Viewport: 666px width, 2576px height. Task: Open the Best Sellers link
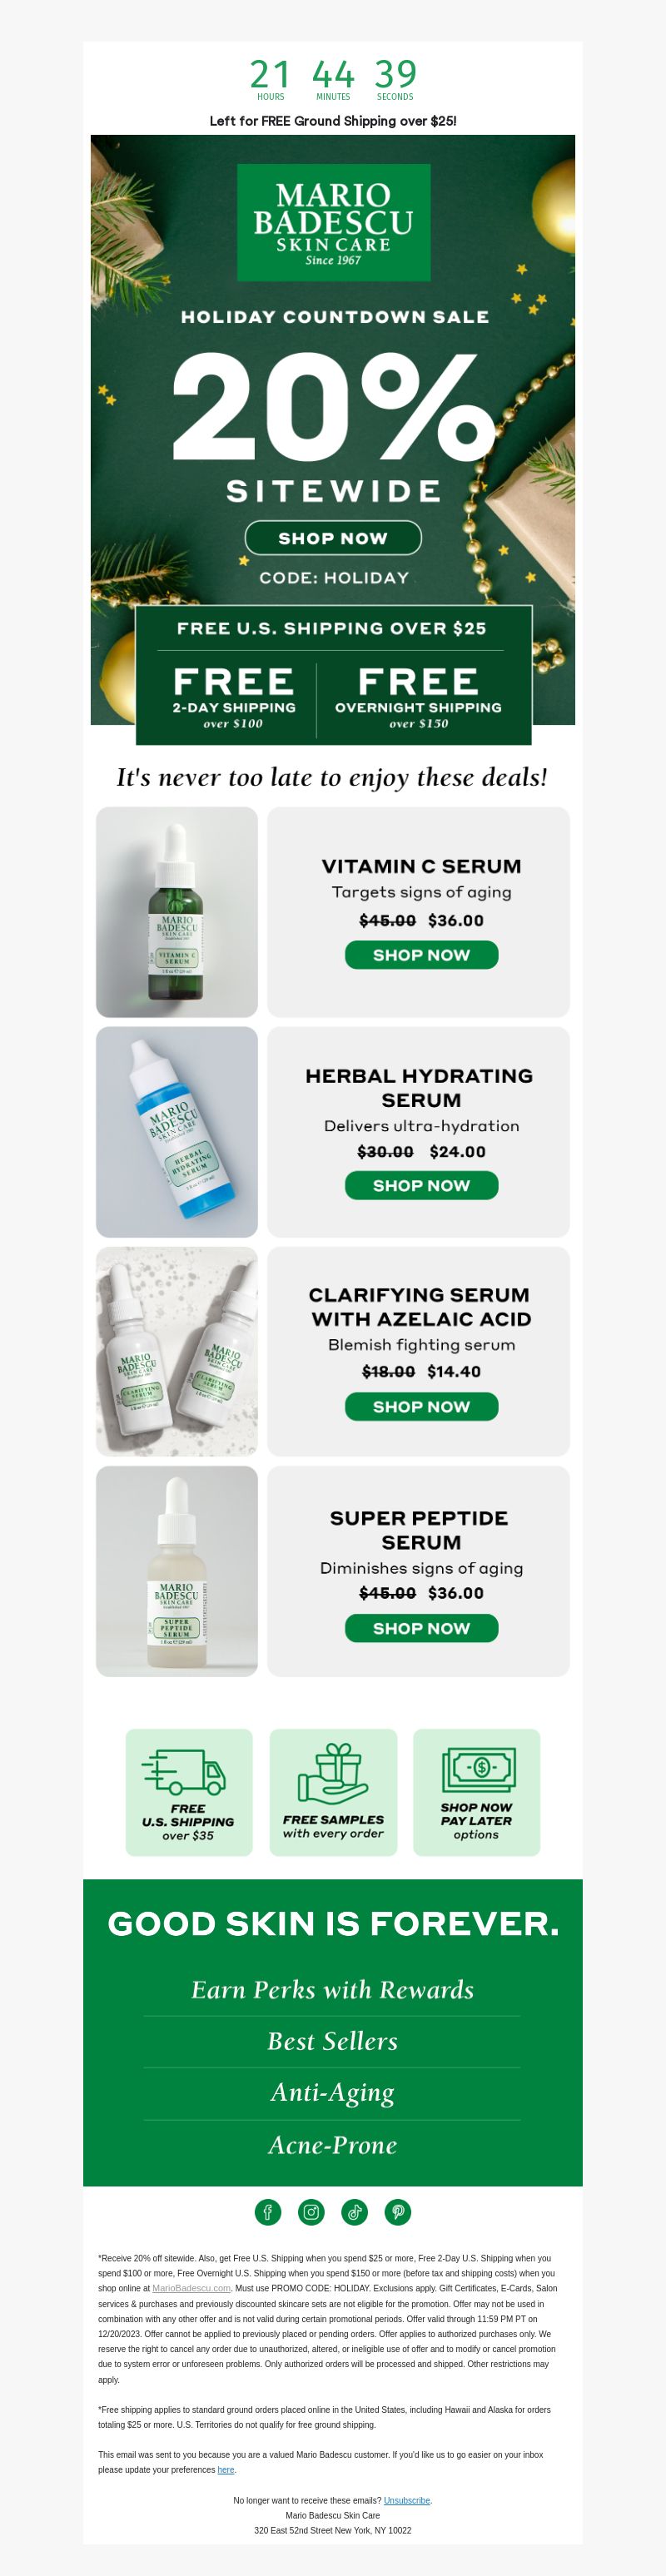(x=333, y=2041)
